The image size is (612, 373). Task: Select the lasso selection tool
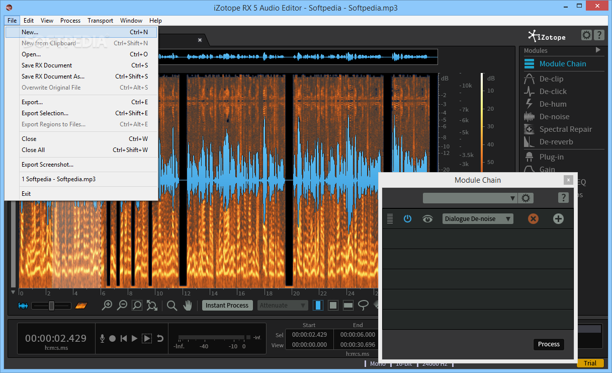pyautogui.click(x=363, y=305)
